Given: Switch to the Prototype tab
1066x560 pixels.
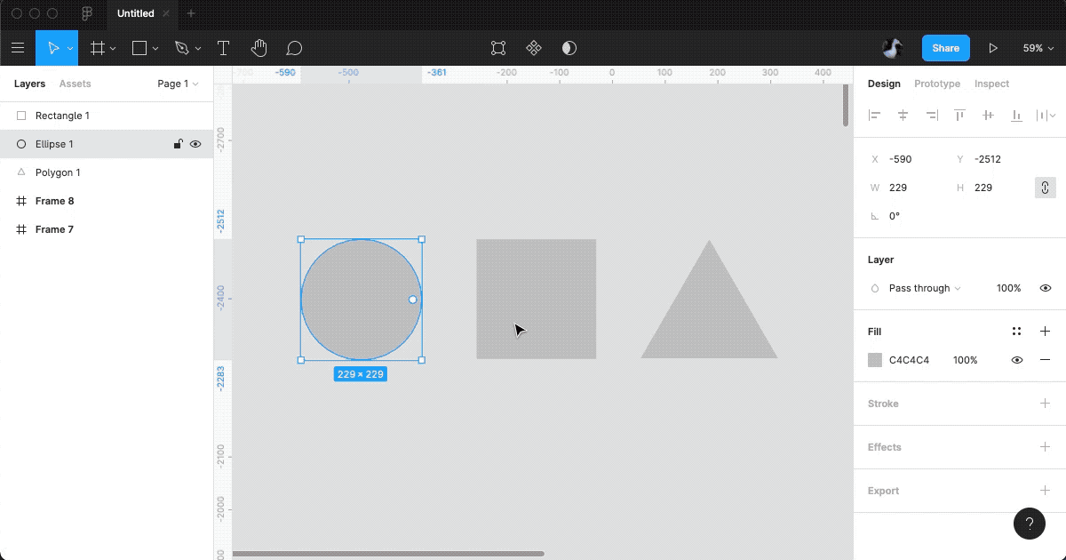Looking at the screenshot, I should coord(937,84).
